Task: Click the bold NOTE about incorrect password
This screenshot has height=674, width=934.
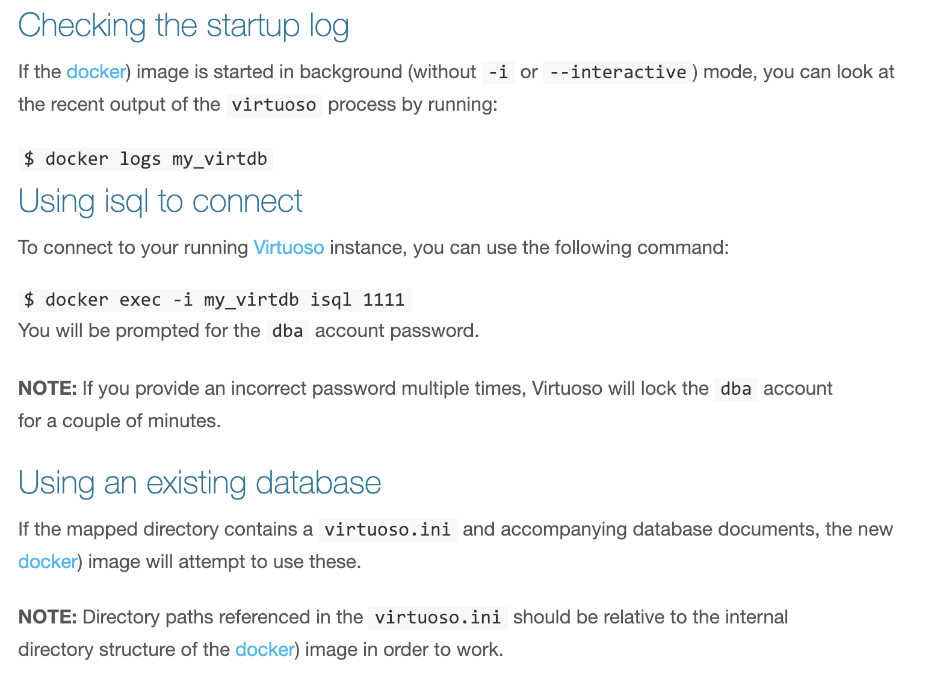Action: (x=48, y=389)
